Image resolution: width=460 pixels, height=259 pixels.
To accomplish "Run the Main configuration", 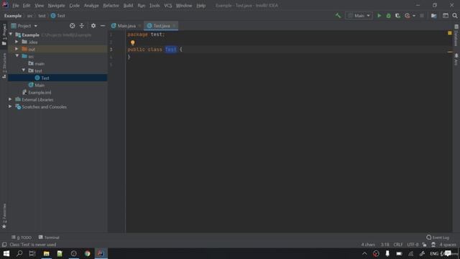I will click(379, 16).
